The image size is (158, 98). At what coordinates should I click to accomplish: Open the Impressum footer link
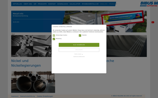[15, 96]
